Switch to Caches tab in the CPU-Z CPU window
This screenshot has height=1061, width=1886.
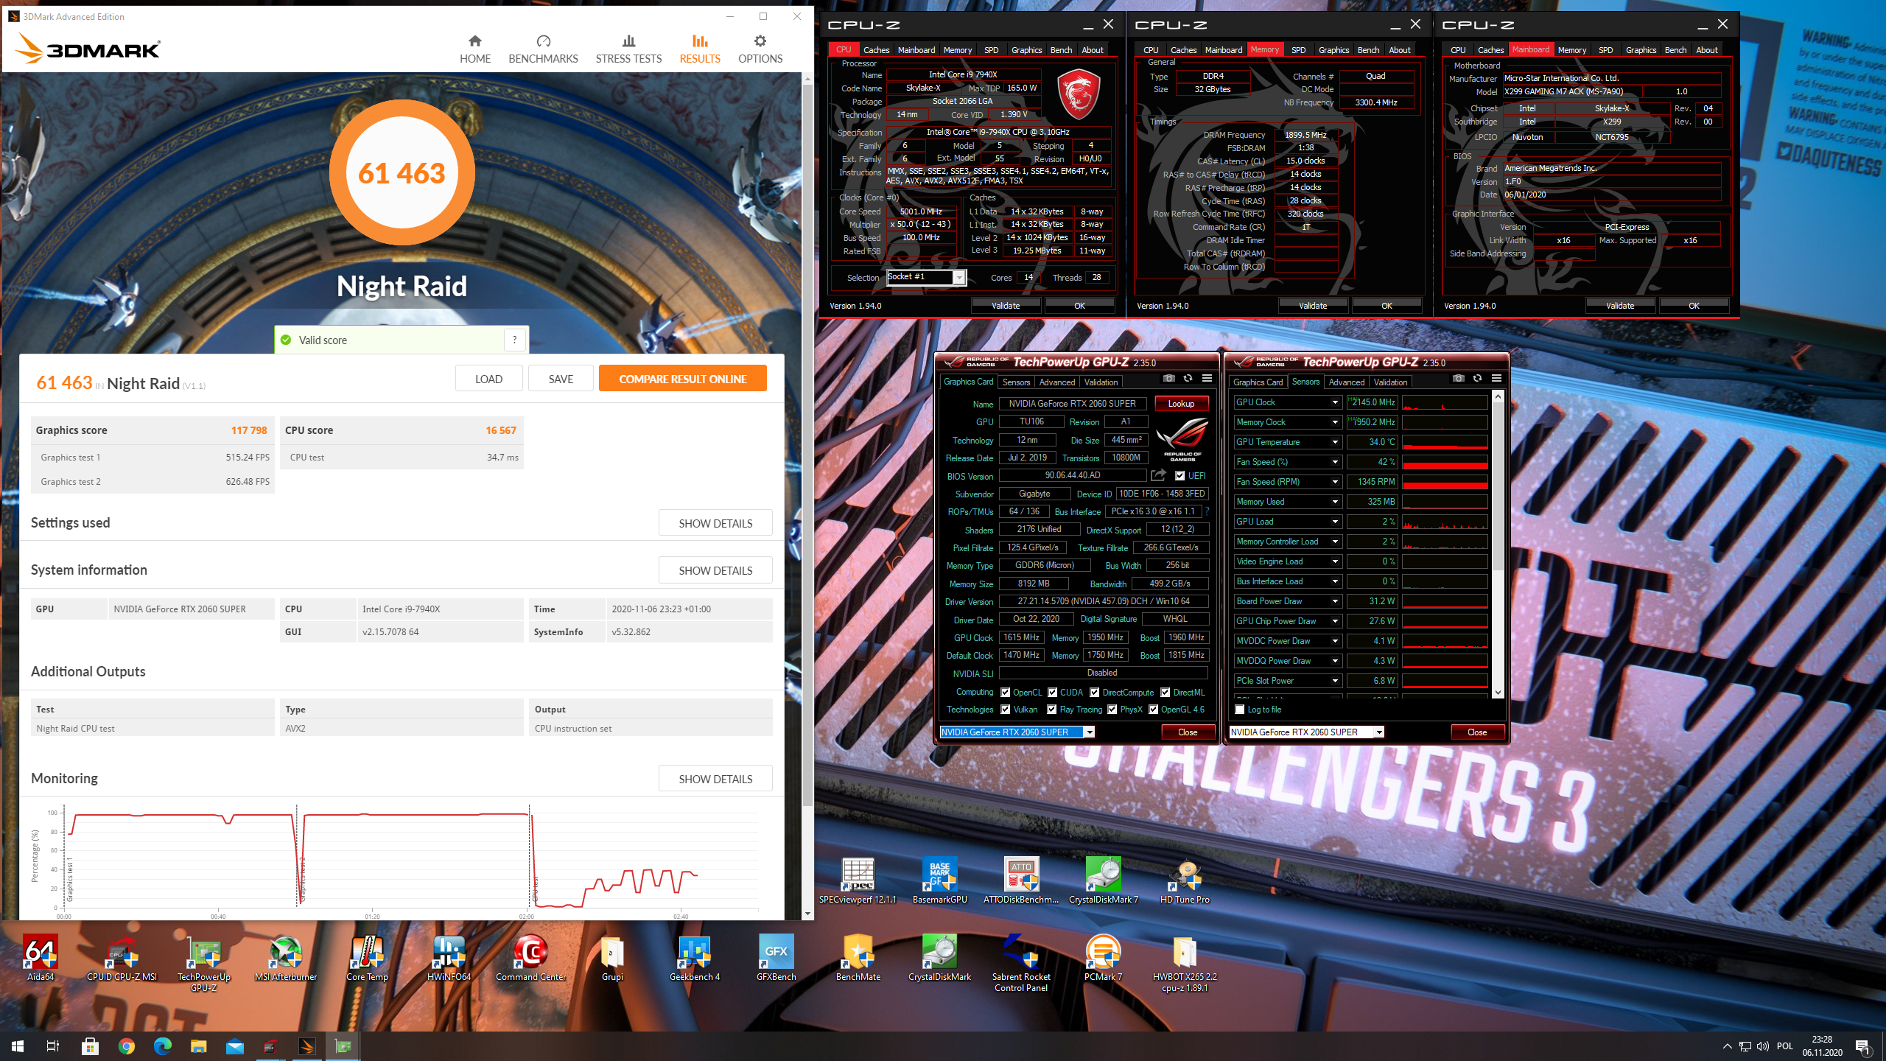[x=876, y=50]
